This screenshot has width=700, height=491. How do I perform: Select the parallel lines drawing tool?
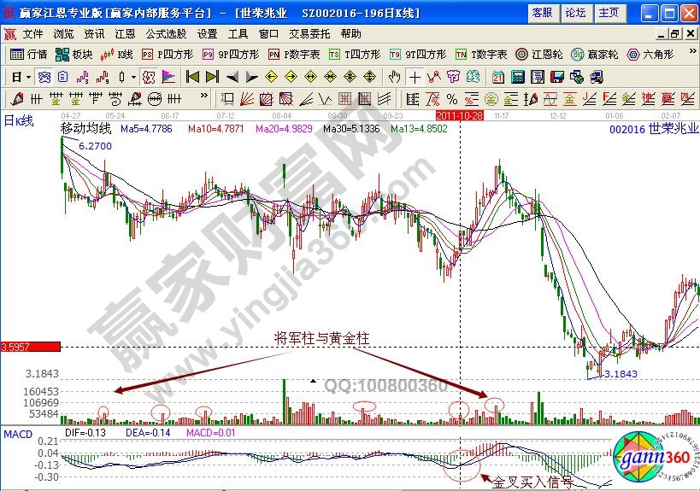coord(384,99)
